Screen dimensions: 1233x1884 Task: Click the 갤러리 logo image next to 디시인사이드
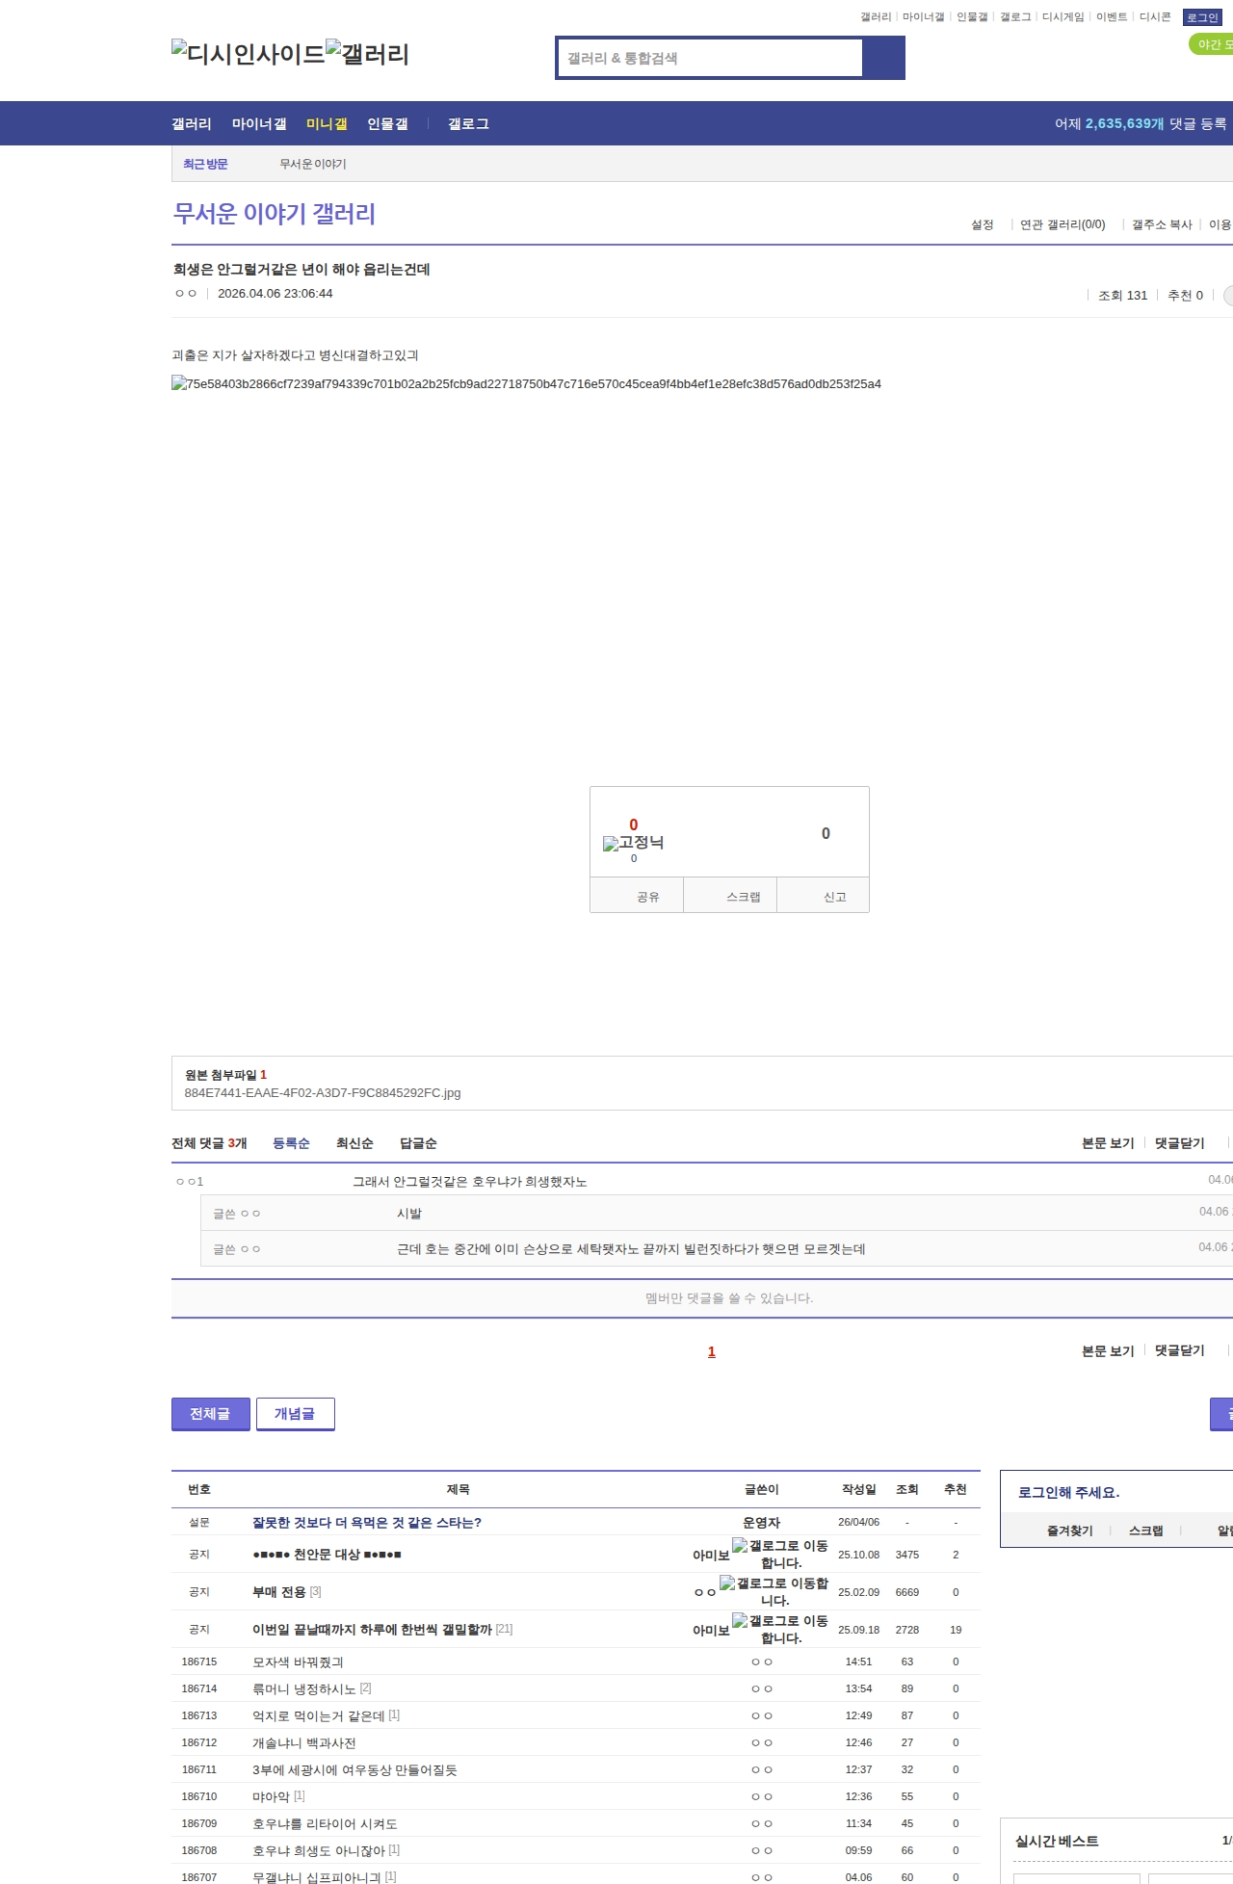(367, 54)
